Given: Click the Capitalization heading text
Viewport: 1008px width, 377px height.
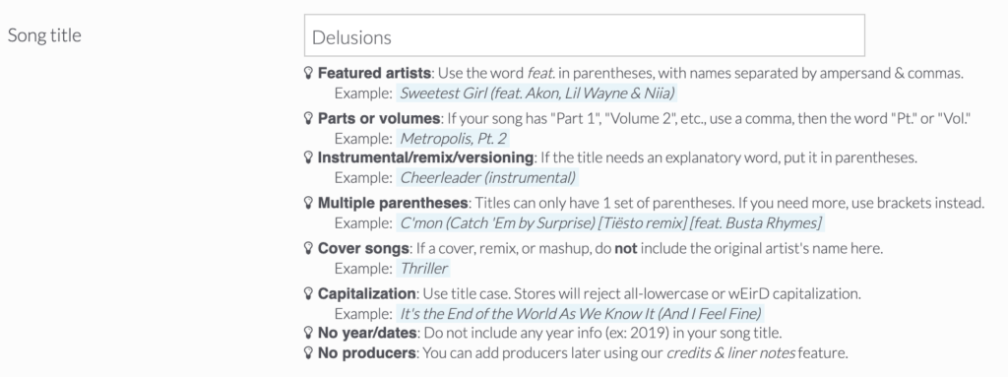Looking at the screenshot, I should 366,293.
